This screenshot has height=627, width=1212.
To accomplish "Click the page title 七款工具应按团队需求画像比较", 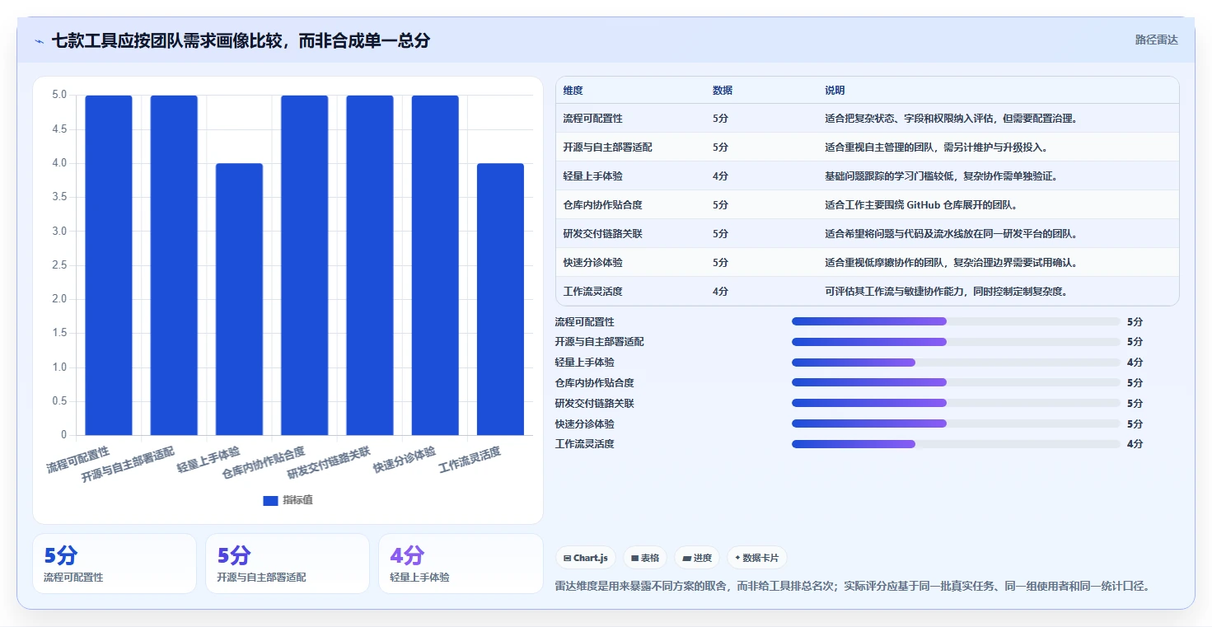I will coord(241,40).
